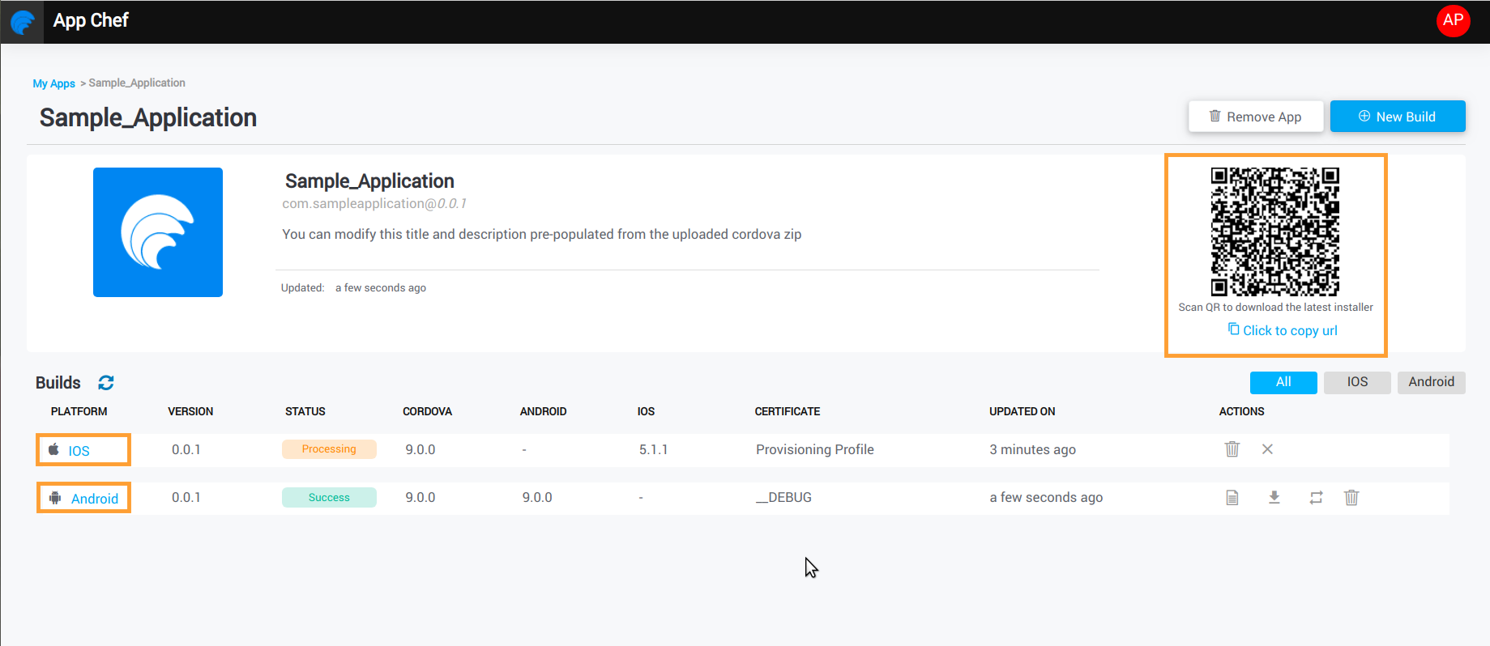Rebuild the Android build
The width and height of the screenshot is (1490, 646).
tap(1316, 497)
